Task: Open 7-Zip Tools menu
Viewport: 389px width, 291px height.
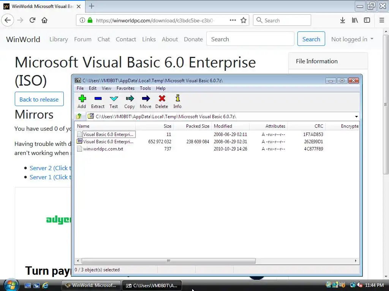Action: point(145,88)
